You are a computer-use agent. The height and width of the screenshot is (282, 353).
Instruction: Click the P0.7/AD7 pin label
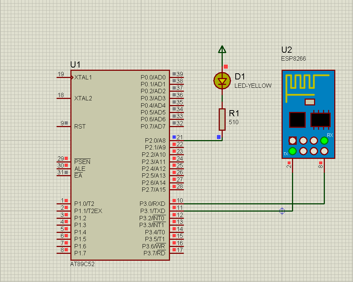153,126
